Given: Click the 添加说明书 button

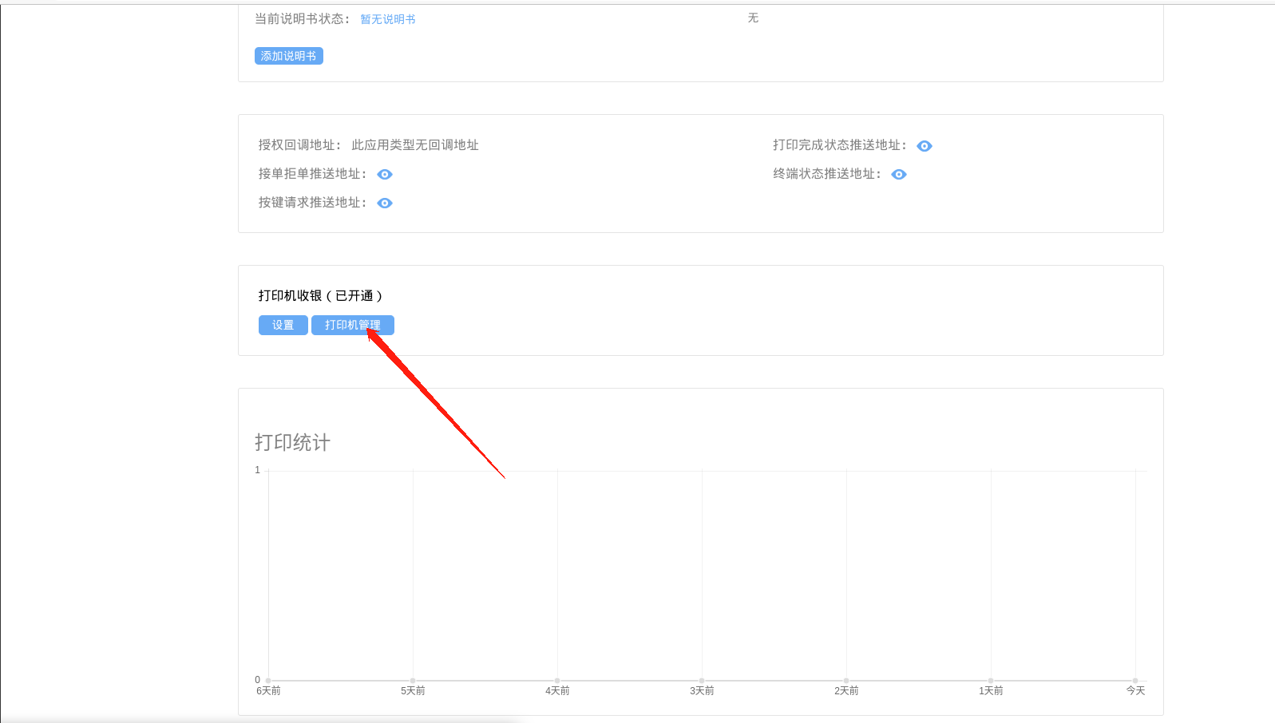Looking at the screenshot, I should click(288, 56).
